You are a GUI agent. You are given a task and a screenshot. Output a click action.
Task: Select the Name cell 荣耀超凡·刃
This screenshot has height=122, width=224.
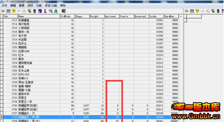(x=39, y=113)
